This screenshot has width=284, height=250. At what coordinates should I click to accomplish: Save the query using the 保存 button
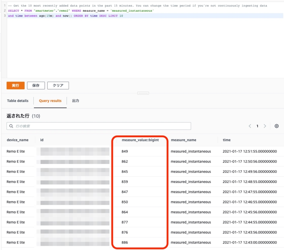36,85
